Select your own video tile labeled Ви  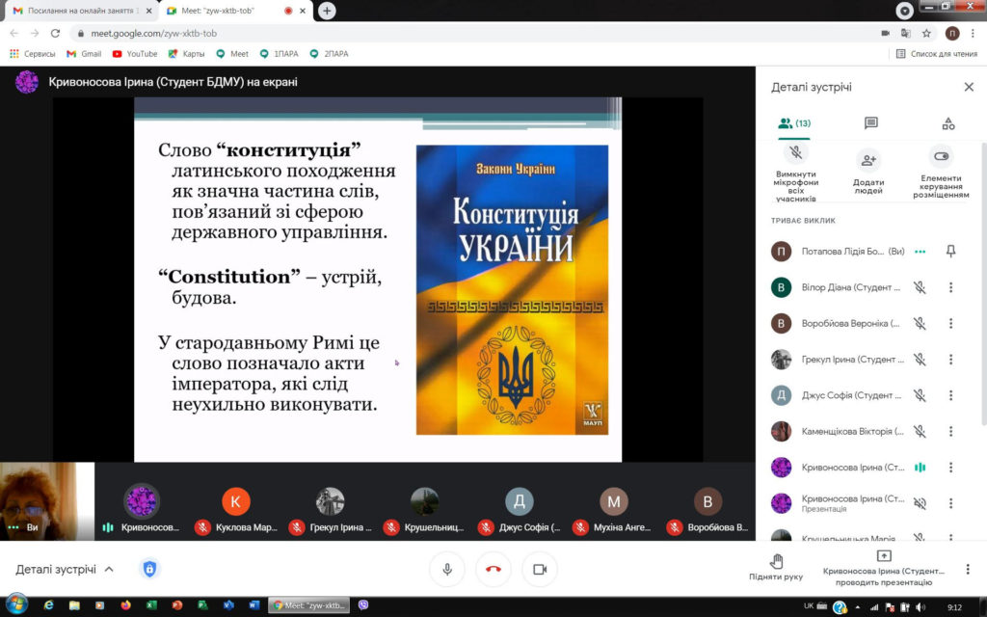click(x=47, y=501)
